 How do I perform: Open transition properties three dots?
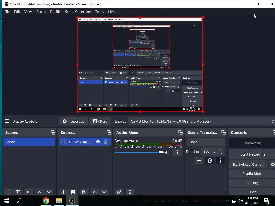coord(220,160)
